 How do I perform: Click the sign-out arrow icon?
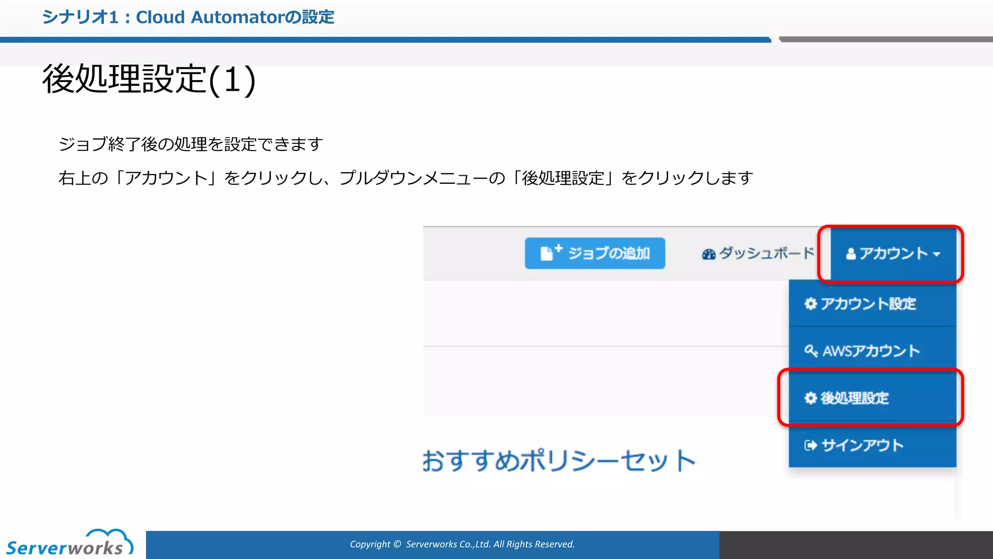tap(810, 445)
